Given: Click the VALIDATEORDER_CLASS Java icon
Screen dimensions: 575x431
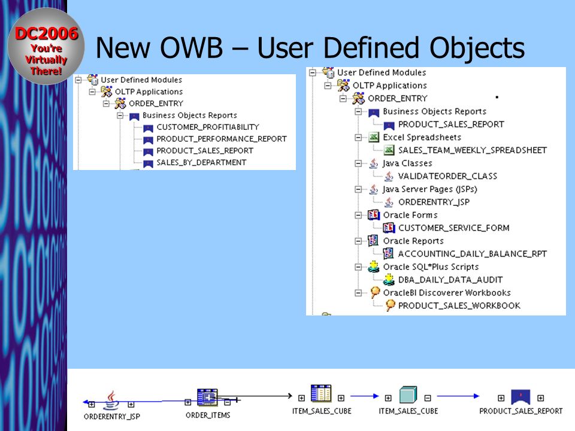Looking at the screenshot, I should 389,176.
